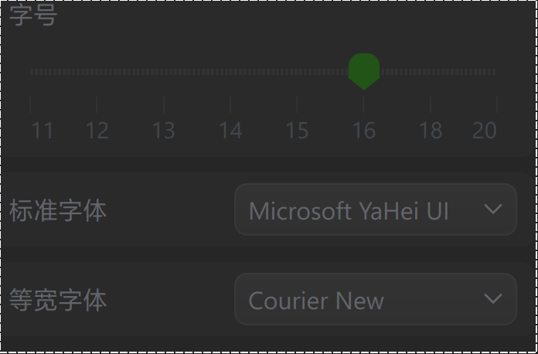Select the 13 font size label
Viewport: 538px width, 354px height.
tap(163, 130)
